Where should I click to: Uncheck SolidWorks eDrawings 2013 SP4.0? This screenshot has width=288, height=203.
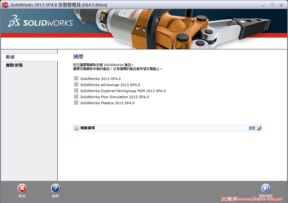coord(76,85)
